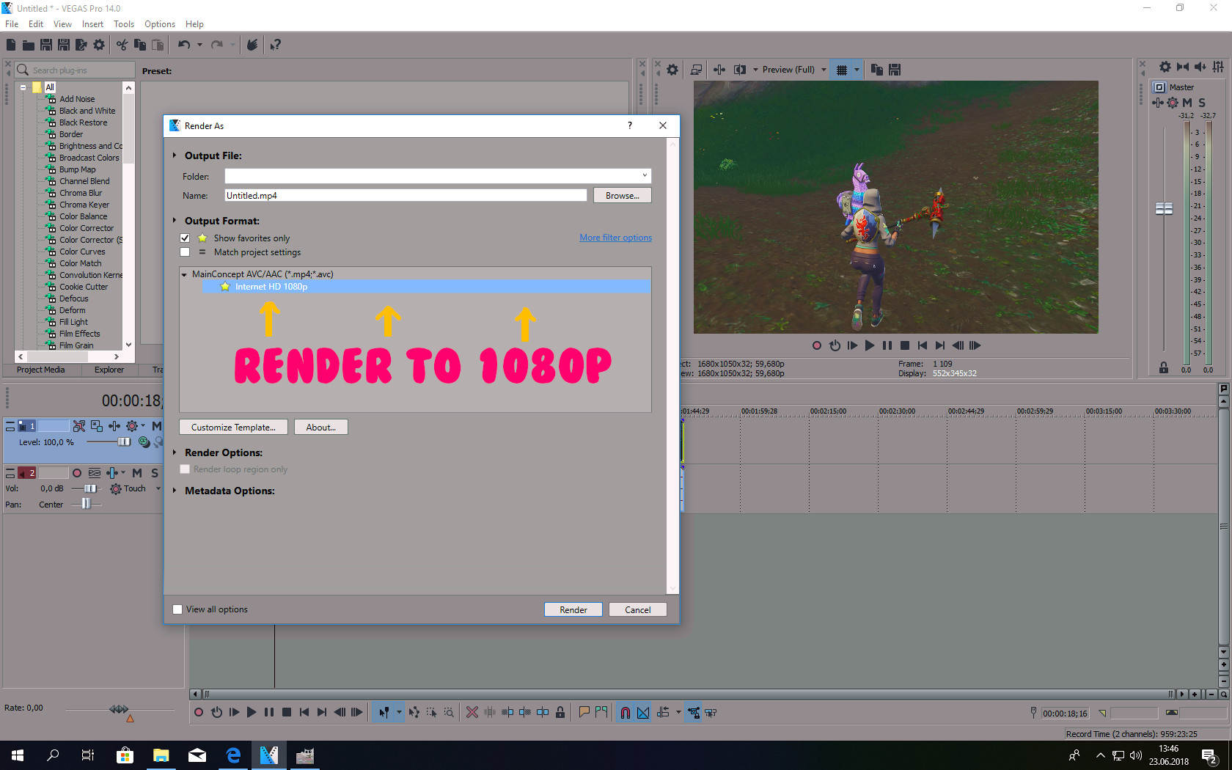Open the File menu
Image resolution: width=1232 pixels, height=770 pixels.
[x=12, y=24]
